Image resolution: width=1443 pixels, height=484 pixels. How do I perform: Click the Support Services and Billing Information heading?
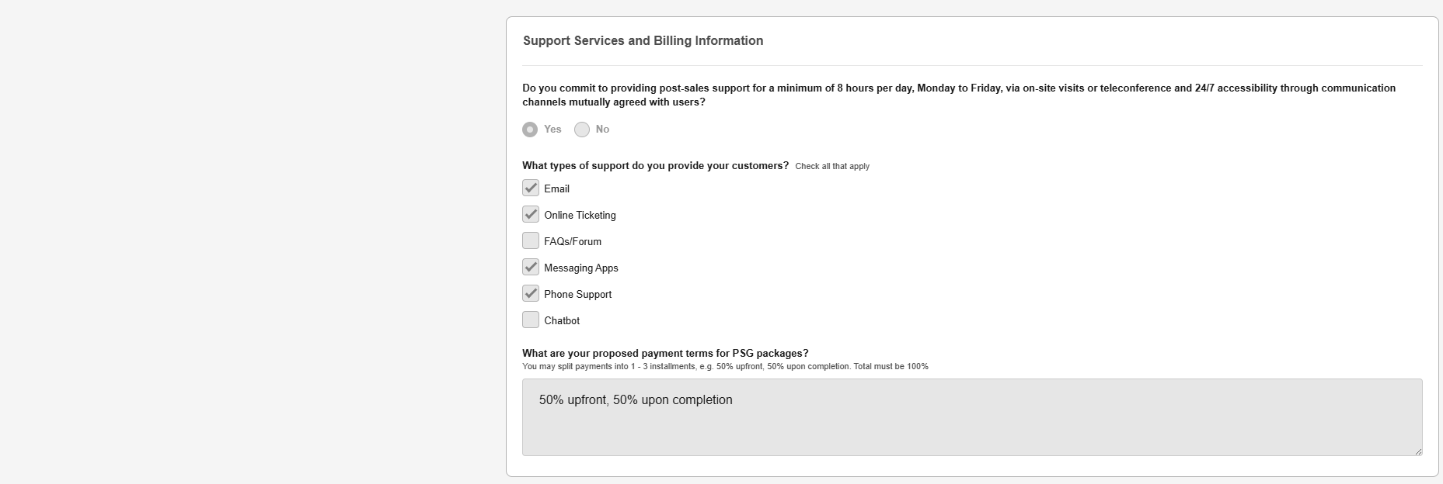(x=643, y=41)
